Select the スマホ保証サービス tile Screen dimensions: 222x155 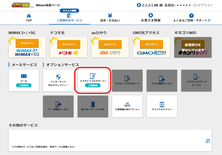click(162, 81)
